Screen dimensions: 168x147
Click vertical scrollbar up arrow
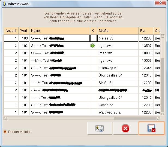tap(163, 36)
